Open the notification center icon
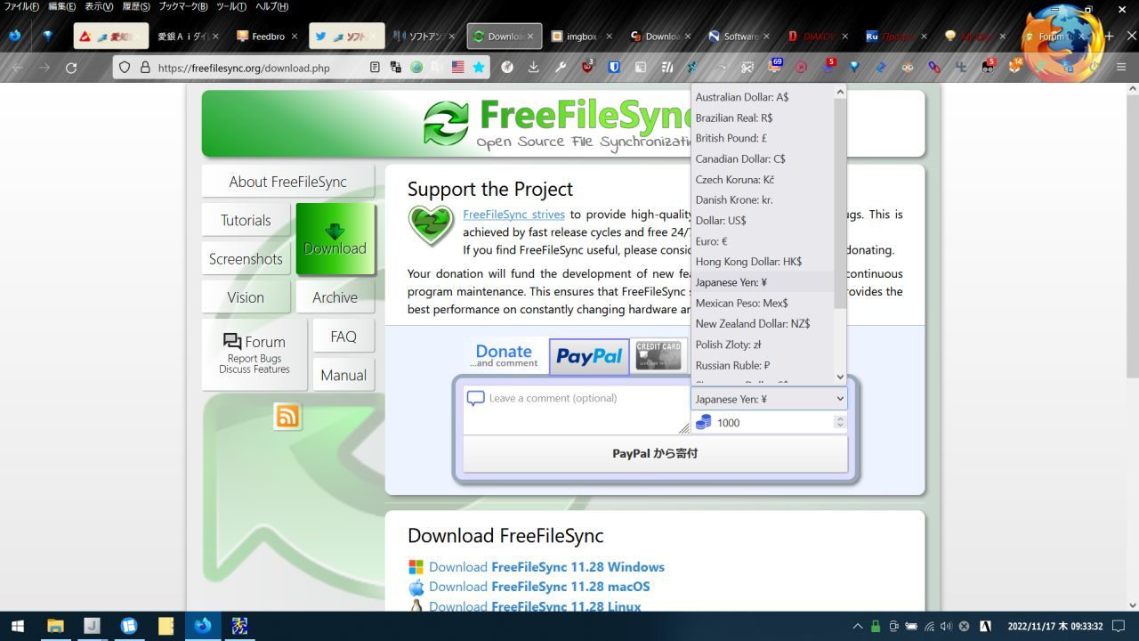The width and height of the screenshot is (1139, 641). coord(1119,626)
